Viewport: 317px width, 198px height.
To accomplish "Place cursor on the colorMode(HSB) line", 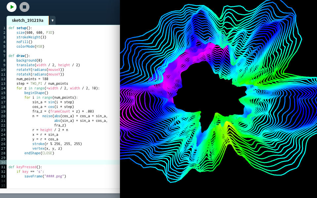I will (30, 47).
